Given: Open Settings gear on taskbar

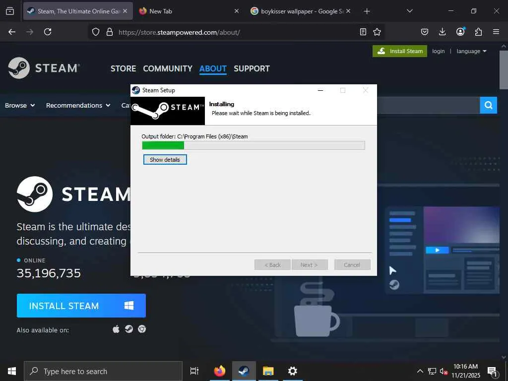Looking at the screenshot, I should click(293, 371).
